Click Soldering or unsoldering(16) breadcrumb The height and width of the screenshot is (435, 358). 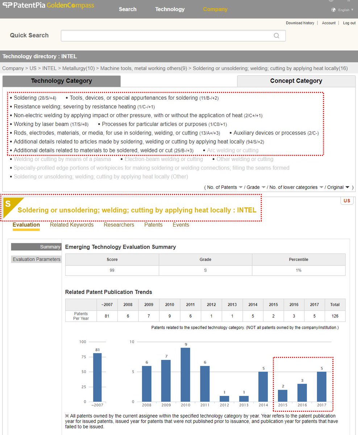pos(270,68)
